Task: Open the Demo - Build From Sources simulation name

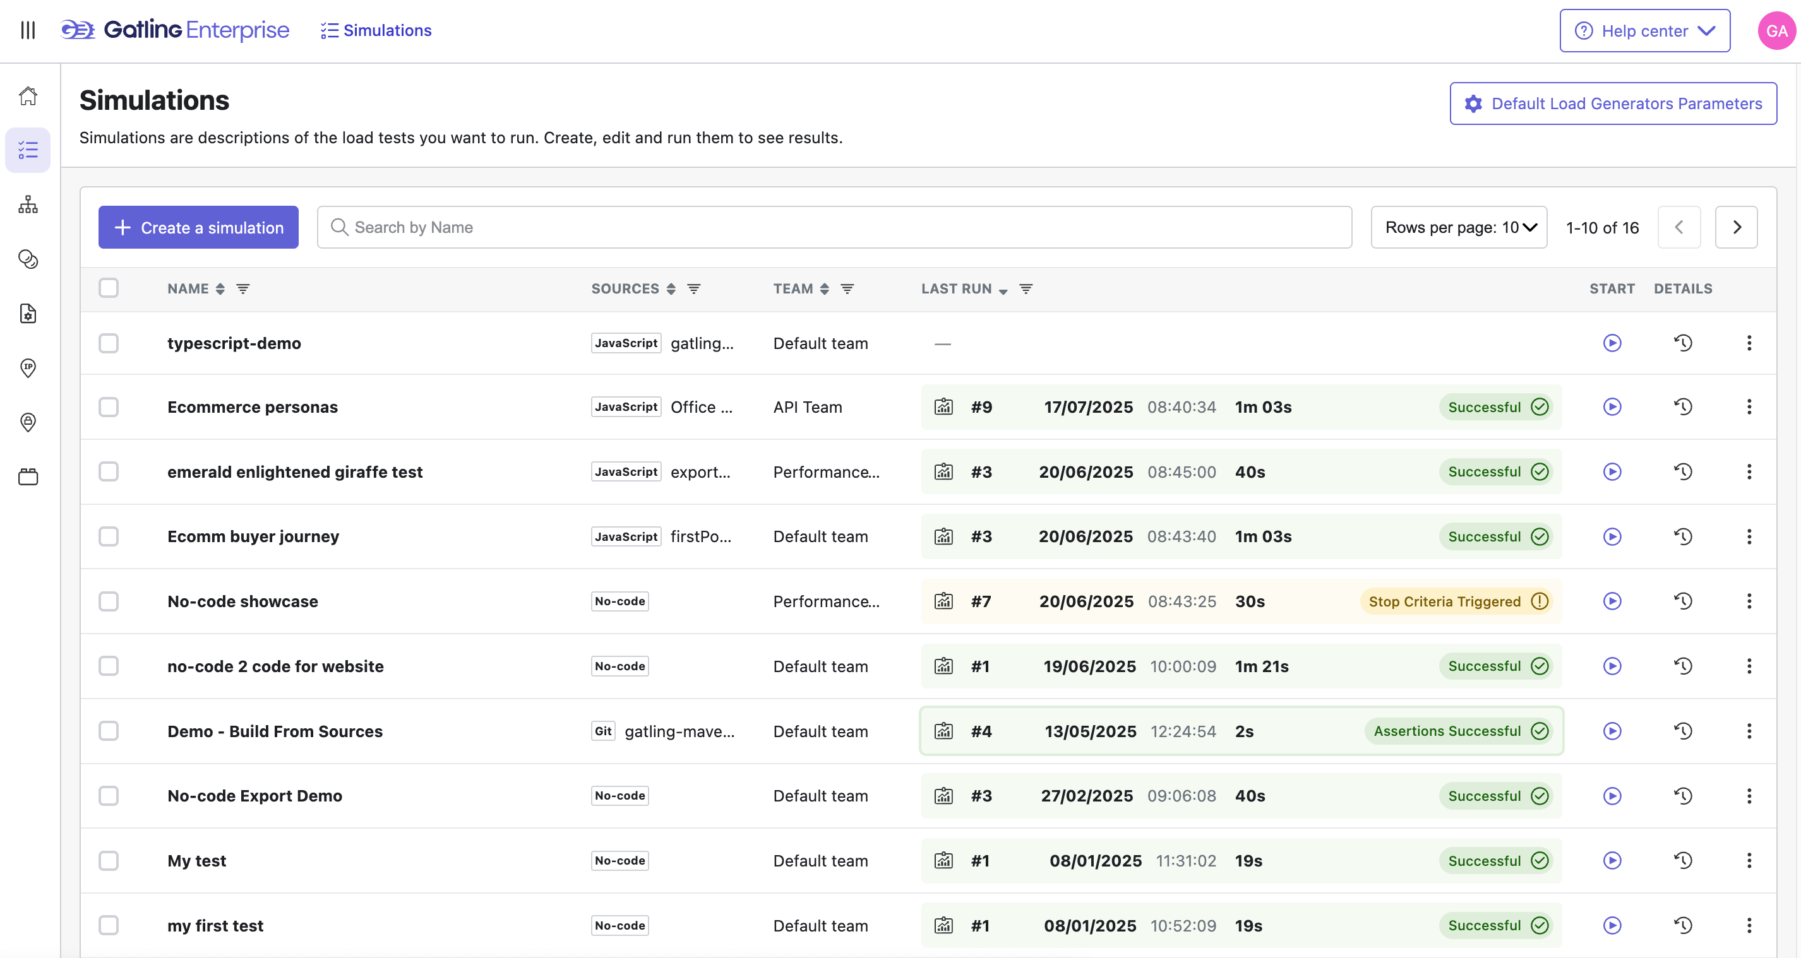Action: coord(275,731)
